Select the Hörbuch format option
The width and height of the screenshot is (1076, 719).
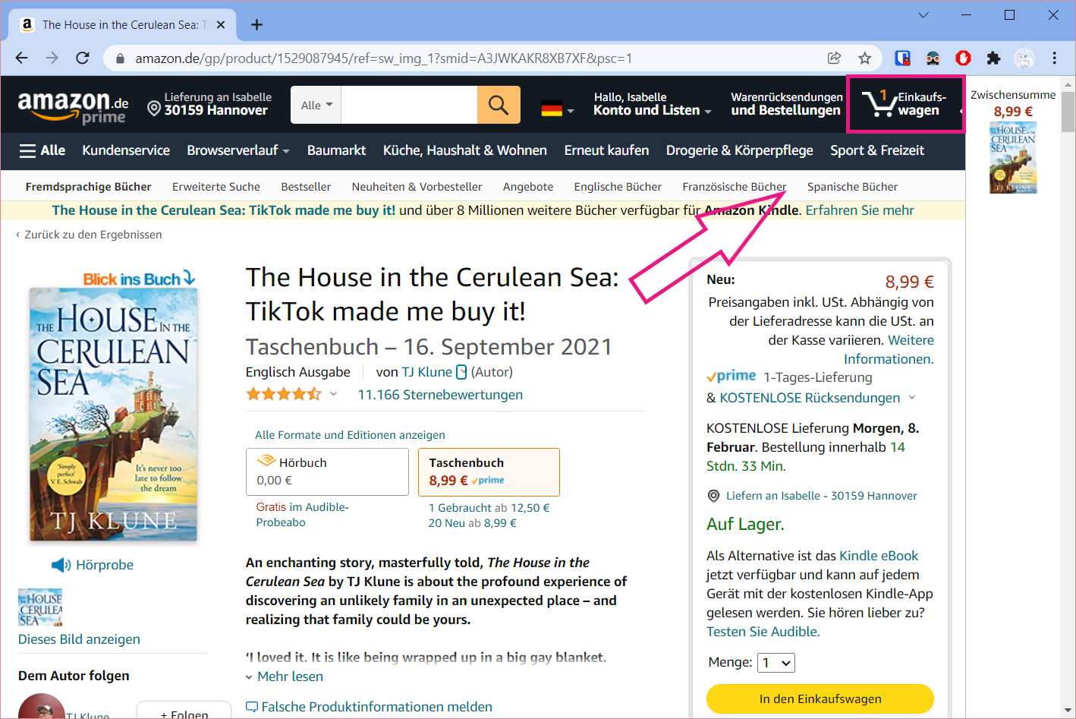pyautogui.click(x=327, y=471)
